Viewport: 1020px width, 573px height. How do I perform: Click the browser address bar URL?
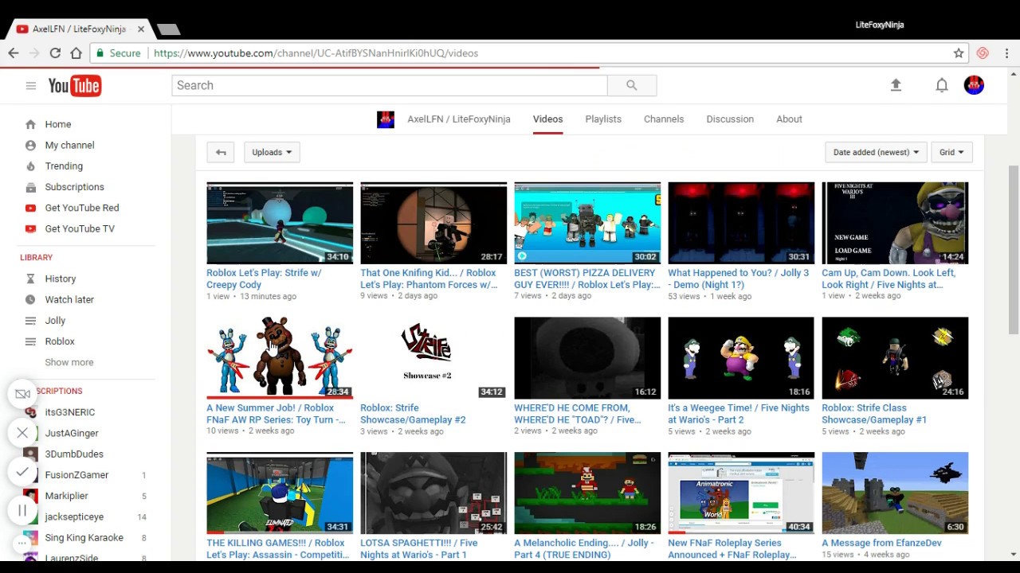(x=316, y=53)
